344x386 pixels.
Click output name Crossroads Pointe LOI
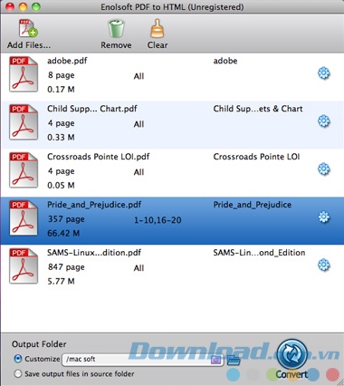coord(256,157)
